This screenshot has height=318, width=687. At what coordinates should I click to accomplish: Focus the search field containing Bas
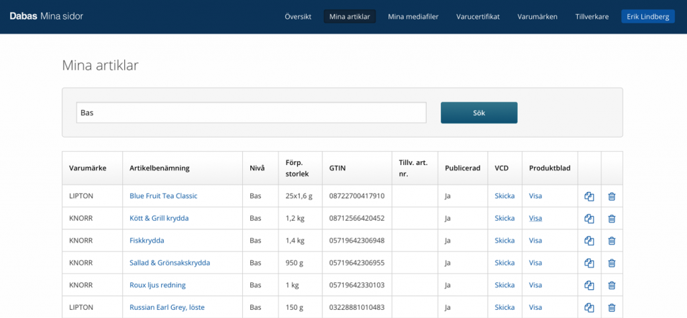pos(251,113)
